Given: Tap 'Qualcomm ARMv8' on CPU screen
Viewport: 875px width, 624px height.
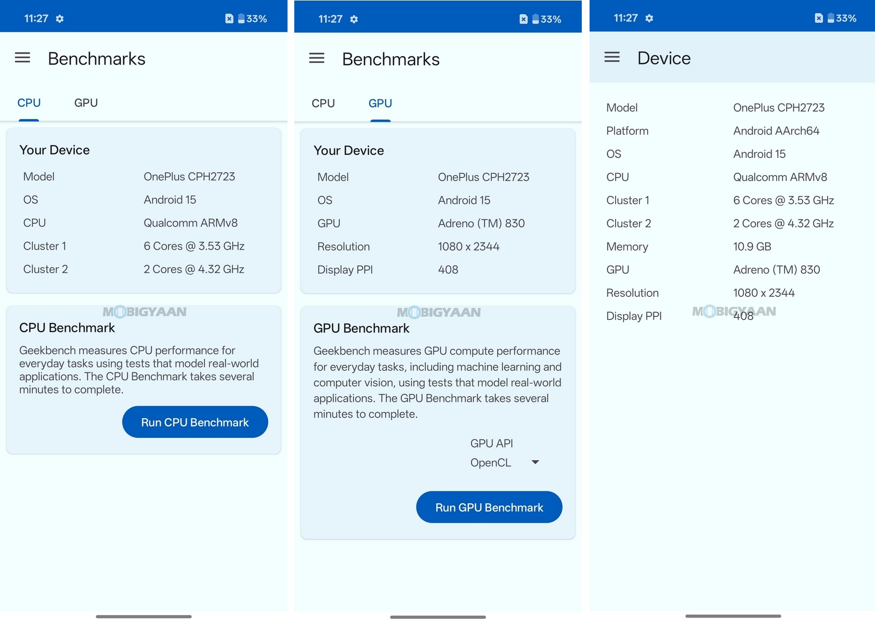Looking at the screenshot, I should [x=191, y=223].
